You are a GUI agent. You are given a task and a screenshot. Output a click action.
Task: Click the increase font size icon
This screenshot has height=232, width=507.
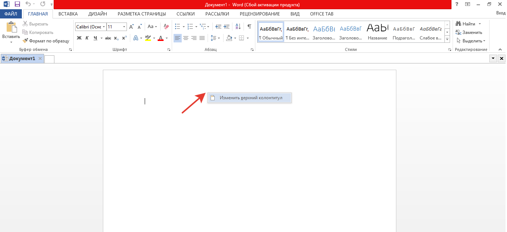pos(131,27)
